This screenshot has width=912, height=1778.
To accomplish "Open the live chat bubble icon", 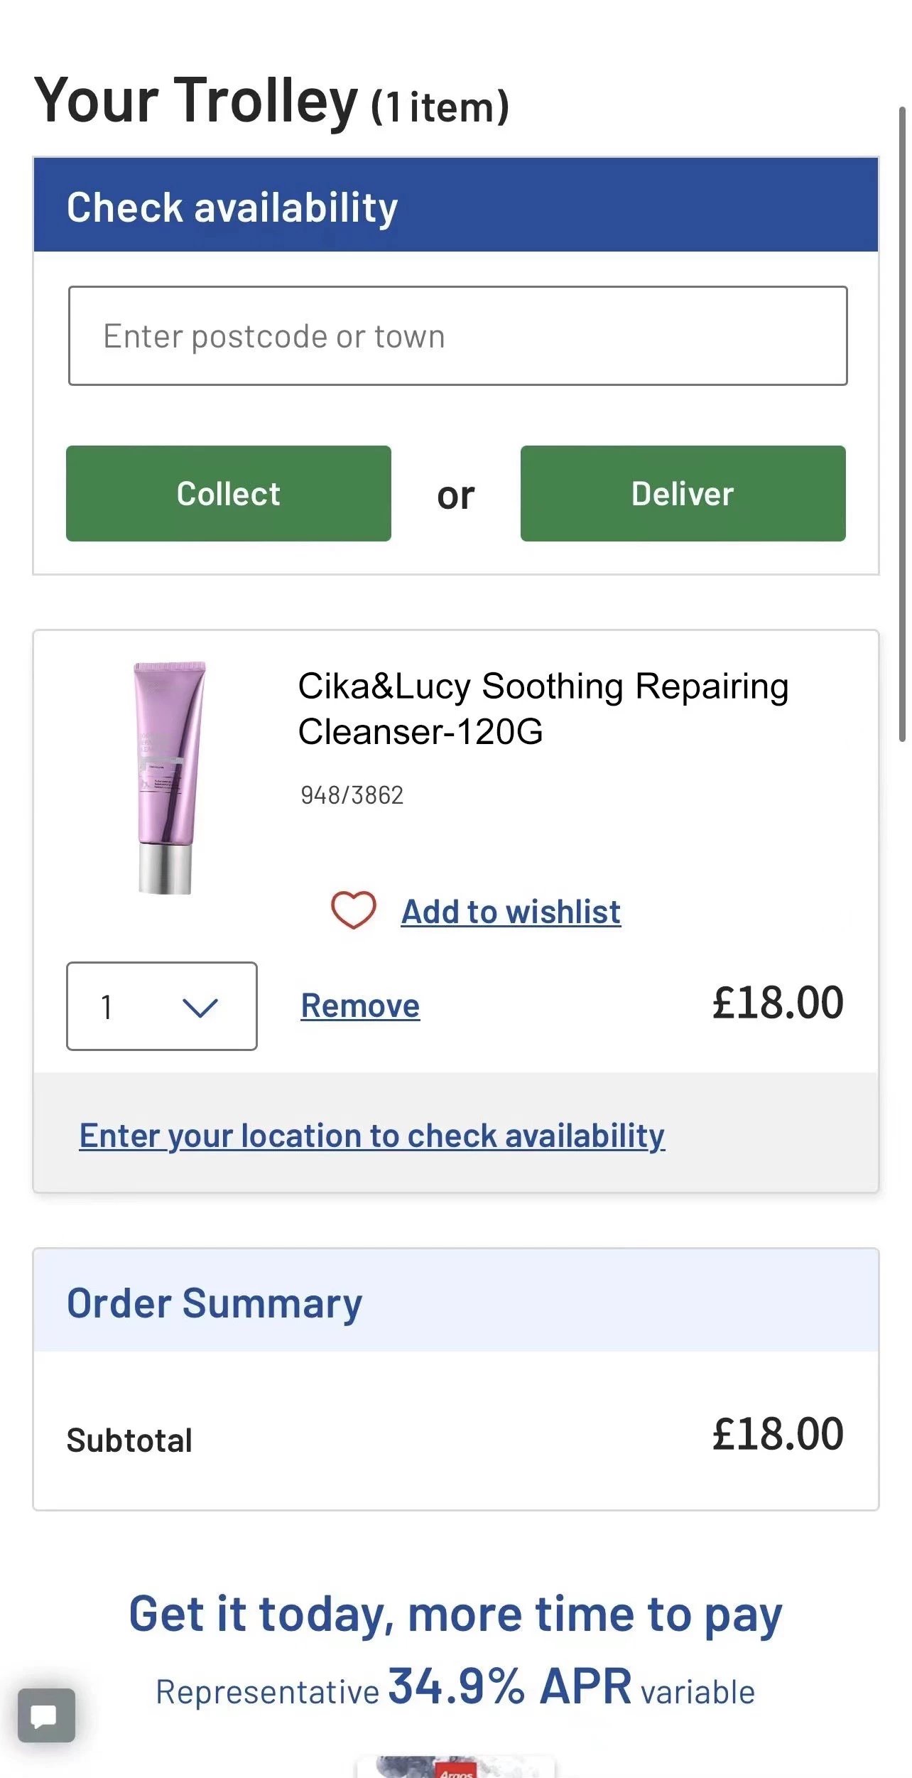I will coord(46,1715).
